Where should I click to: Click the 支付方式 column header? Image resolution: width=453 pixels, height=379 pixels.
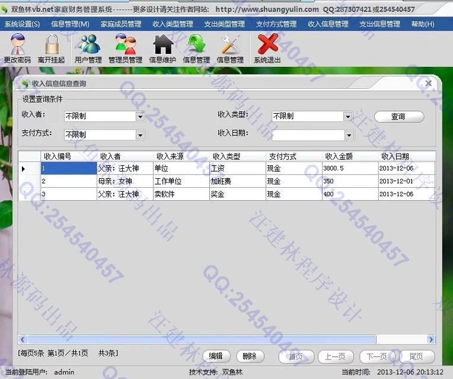pos(294,156)
